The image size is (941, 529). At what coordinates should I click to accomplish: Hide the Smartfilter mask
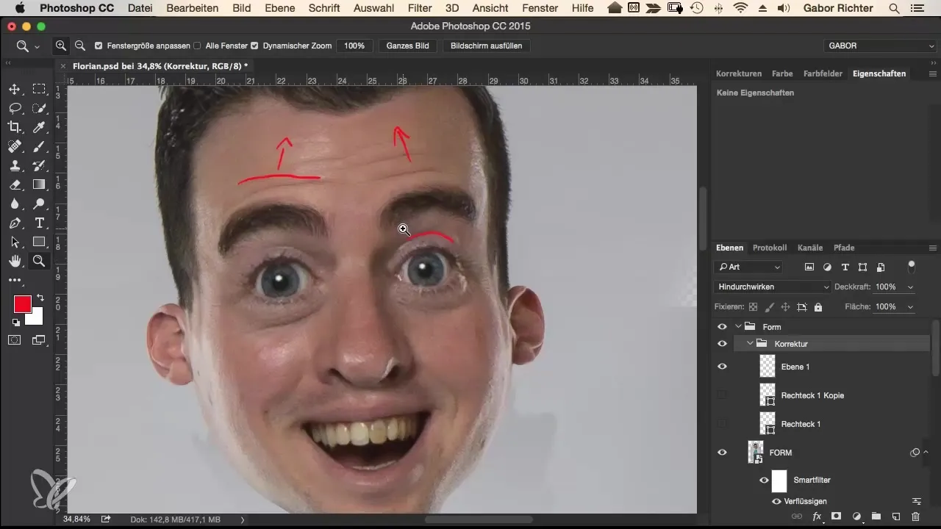[764, 481]
